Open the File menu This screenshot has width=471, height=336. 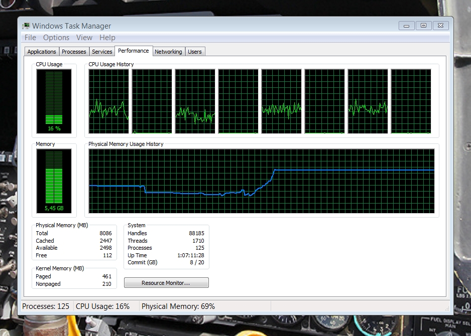point(30,38)
